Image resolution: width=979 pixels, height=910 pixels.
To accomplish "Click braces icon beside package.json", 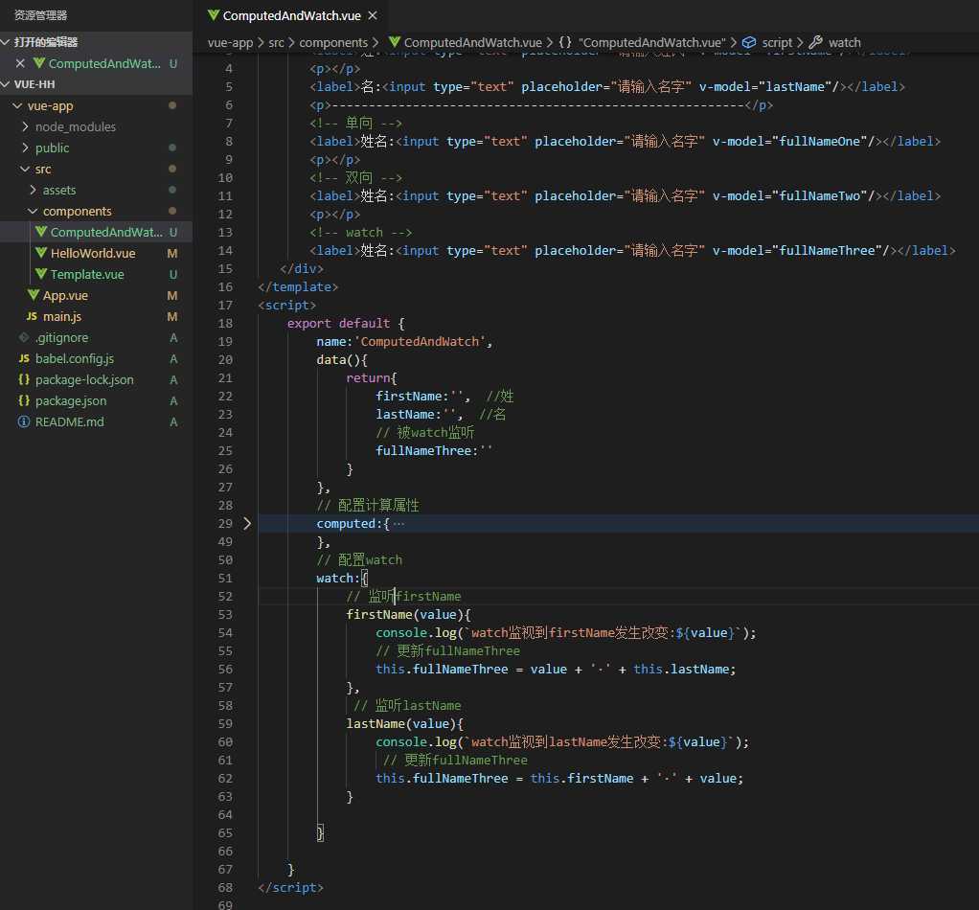I will coord(24,400).
